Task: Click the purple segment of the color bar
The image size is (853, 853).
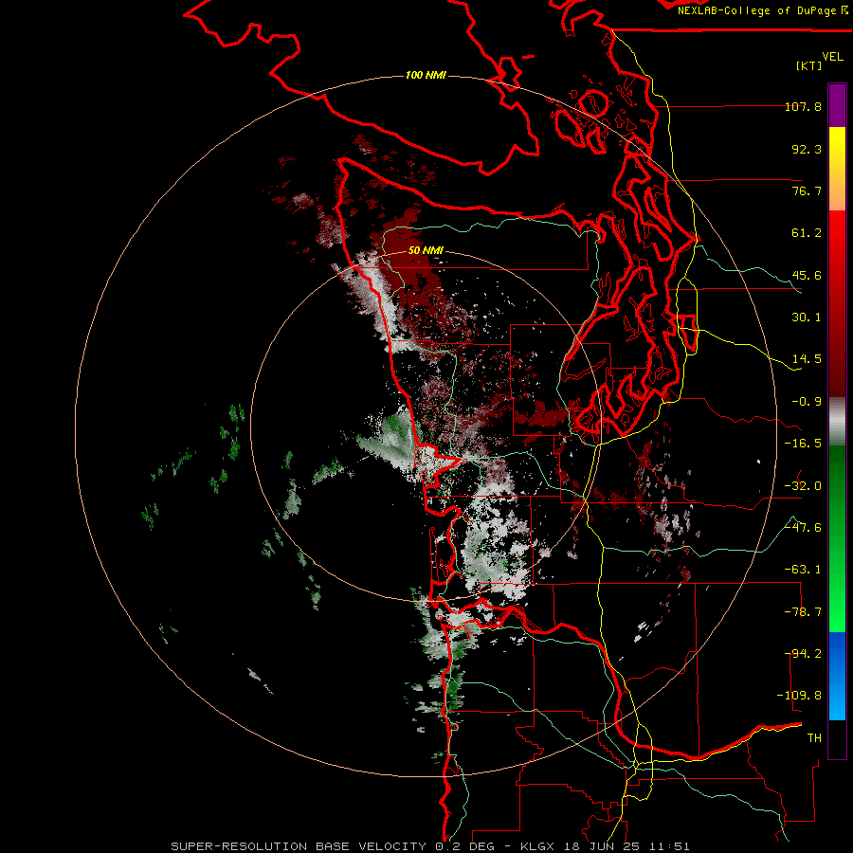Action: click(837, 105)
